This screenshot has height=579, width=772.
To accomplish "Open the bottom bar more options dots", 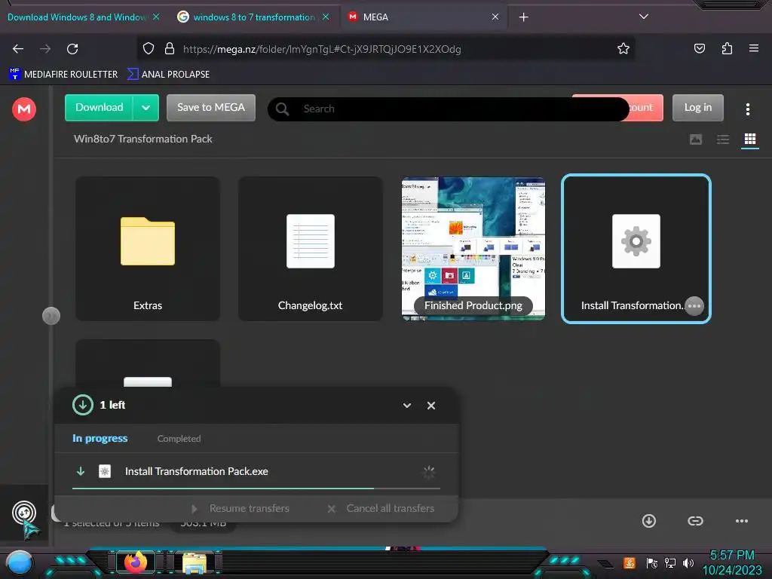I will point(742,521).
